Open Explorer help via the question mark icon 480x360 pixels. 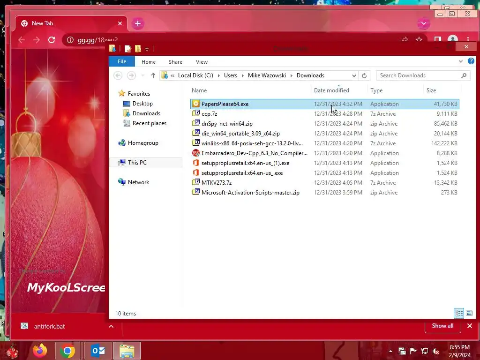[471, 61]
